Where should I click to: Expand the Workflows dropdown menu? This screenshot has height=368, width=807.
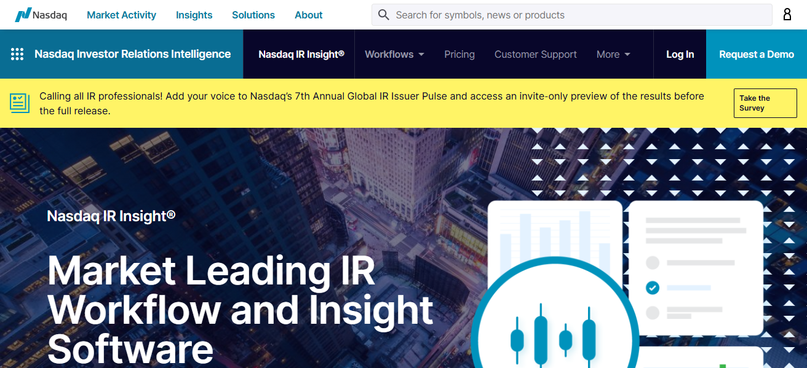click(394, 54)
